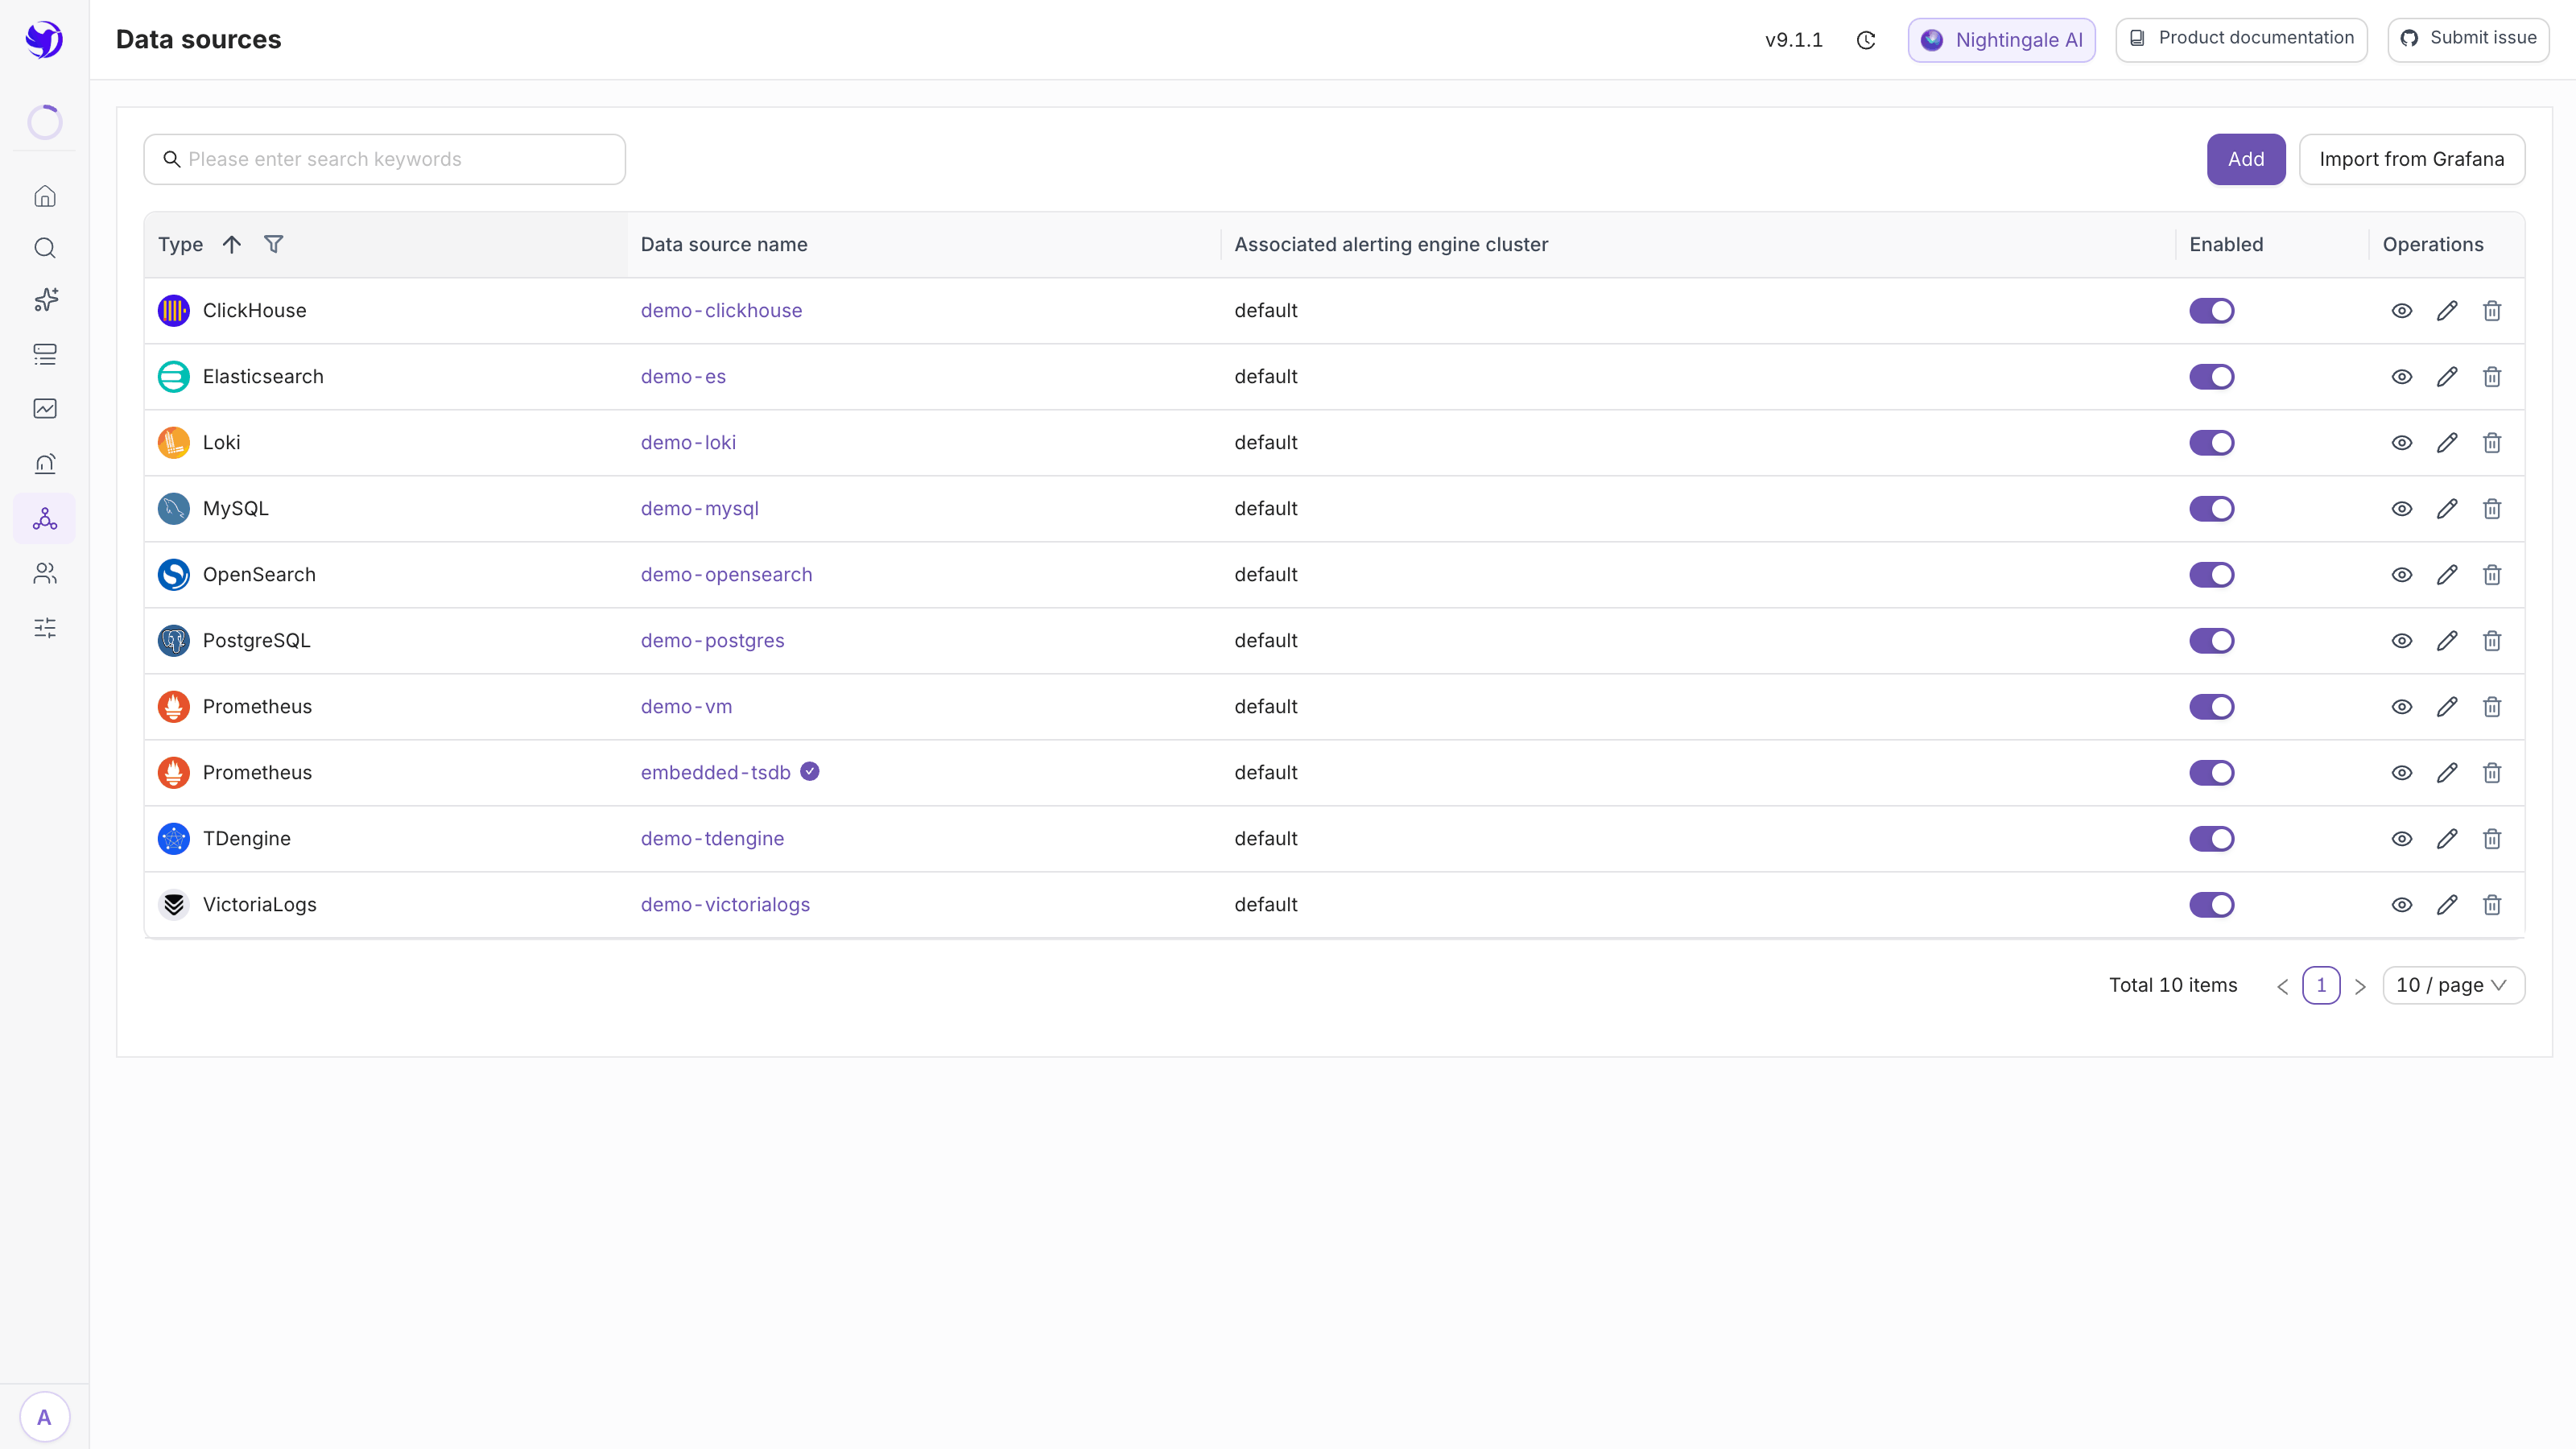2576x1449 pixels.
Task: Go to the previous page arrow
Action: tap(2283, 986)
